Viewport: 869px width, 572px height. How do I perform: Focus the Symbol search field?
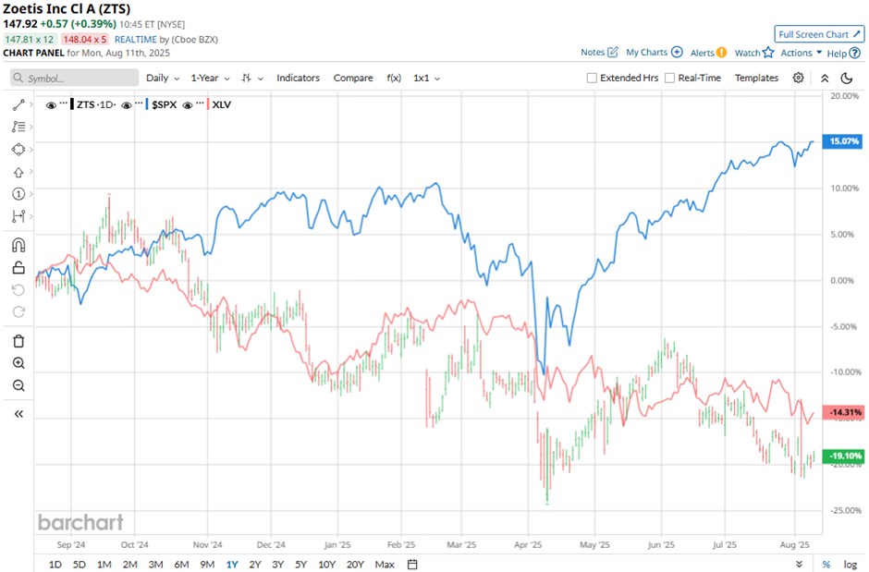74,78
